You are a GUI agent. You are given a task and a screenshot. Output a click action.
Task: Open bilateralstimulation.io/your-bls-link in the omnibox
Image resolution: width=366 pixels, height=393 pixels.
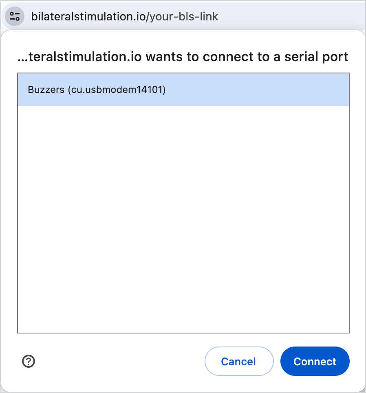click(125, 16)
